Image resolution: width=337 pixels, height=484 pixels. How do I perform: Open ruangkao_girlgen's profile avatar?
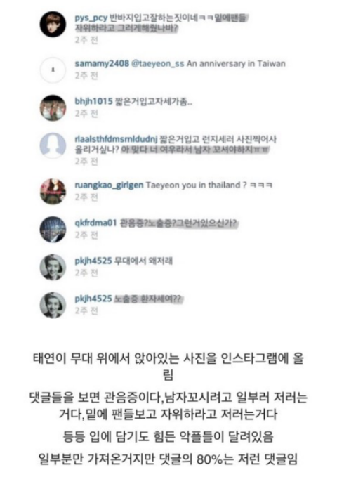(x=53, y=191)
